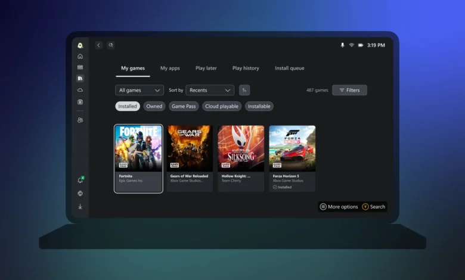Open the downloads arrow icon

click(80, 207)
